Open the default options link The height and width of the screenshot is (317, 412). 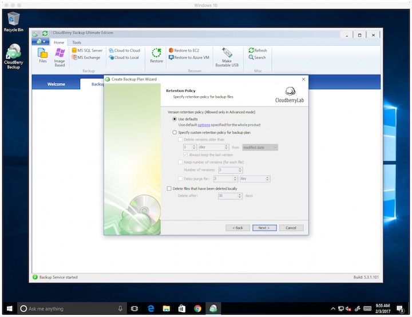[x=204, y=125]
